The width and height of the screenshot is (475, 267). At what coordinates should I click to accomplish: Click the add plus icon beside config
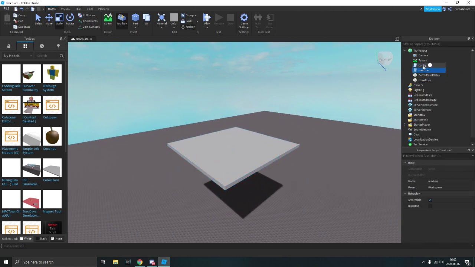(430, 65)
